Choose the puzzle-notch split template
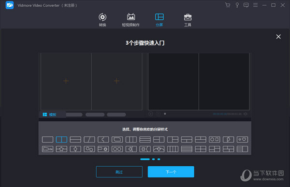290x187 pixels. coord(103,140)
